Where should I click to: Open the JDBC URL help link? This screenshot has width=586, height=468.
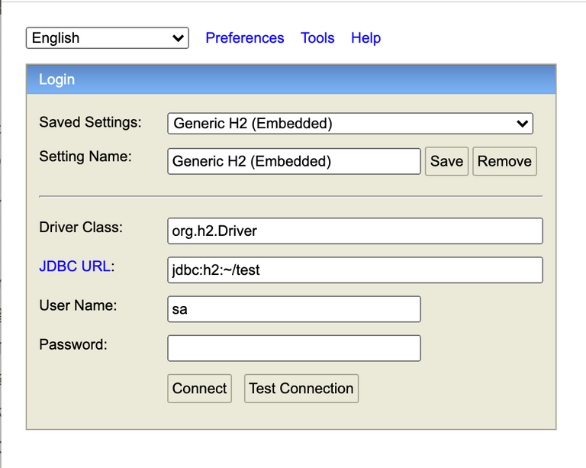point(75,266)
